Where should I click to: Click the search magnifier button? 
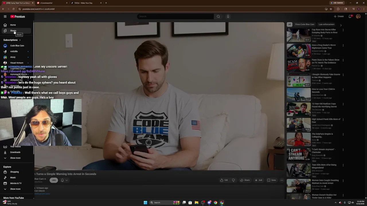pos(218,16)
